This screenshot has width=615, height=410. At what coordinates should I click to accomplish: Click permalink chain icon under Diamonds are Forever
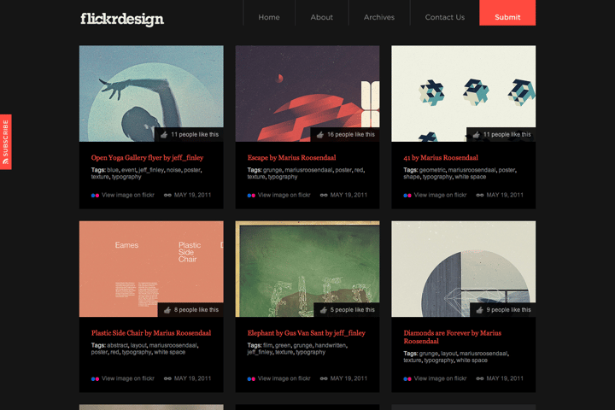click(x=480, y=378)
